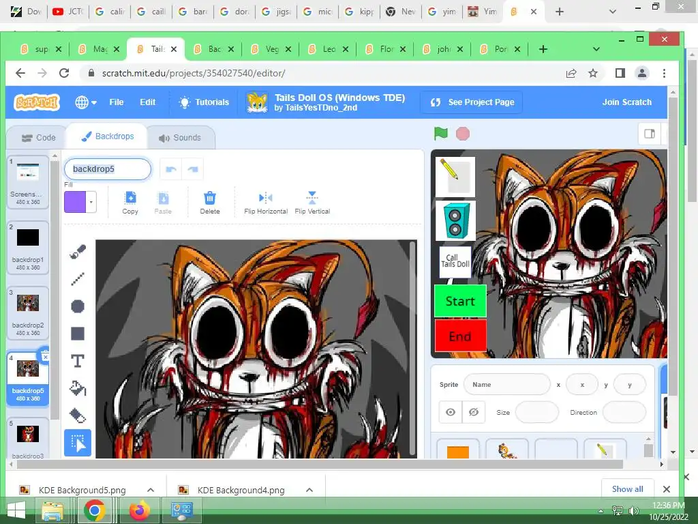Select the Backdrops tab

coord(108,136)
